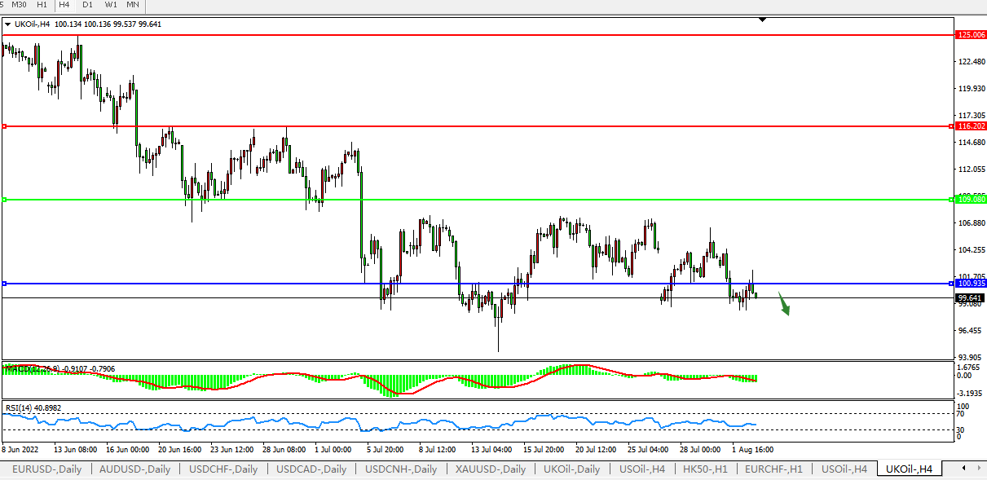This screenshot has width=987, height=480.
Task: Expand the triangle beside UKOil-,H4 title
Action: tap(8, 24)
